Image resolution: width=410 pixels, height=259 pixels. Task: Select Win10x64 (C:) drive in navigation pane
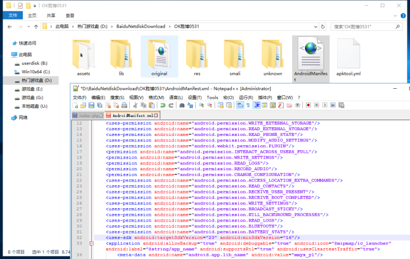[35, 72]
